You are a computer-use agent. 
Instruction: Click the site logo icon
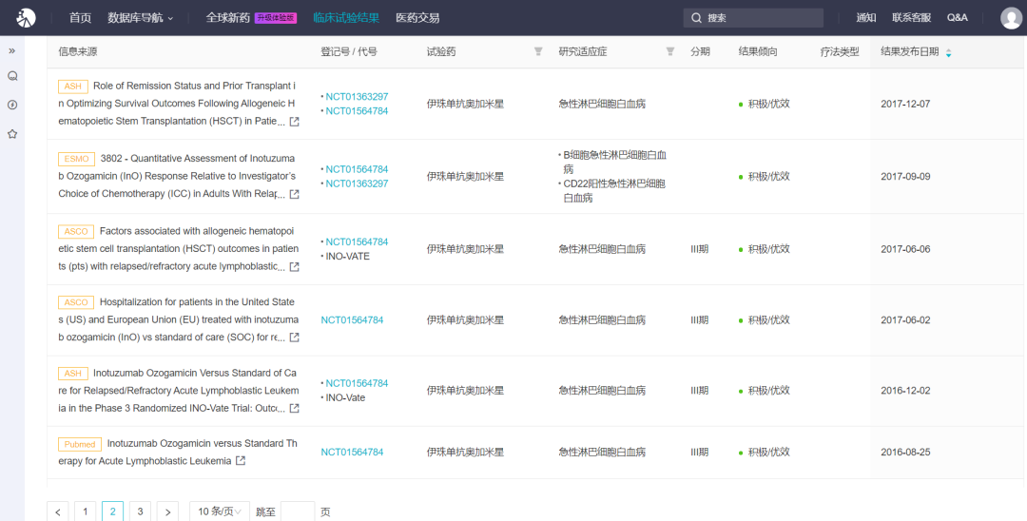point(27,18)
